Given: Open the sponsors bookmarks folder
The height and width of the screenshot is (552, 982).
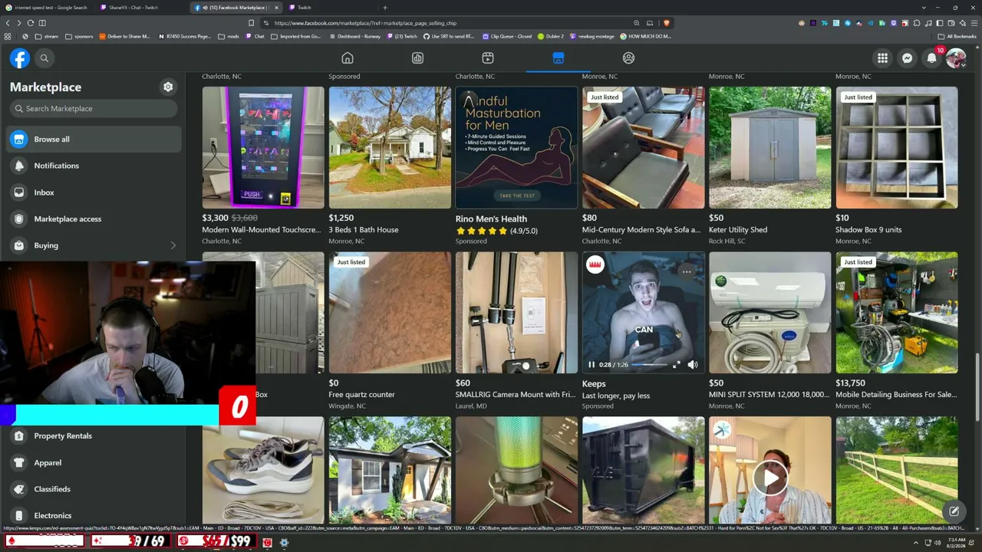Looking at the screenshot, I should tap(79, 37).
